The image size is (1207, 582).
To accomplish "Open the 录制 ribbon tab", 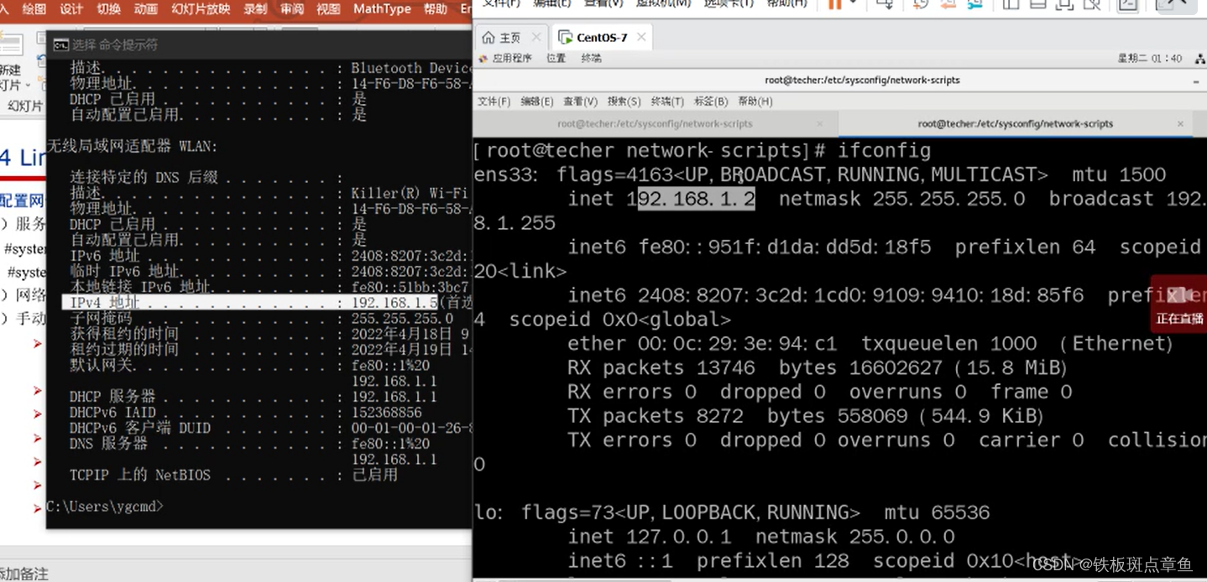I will [x=255, y=9].
